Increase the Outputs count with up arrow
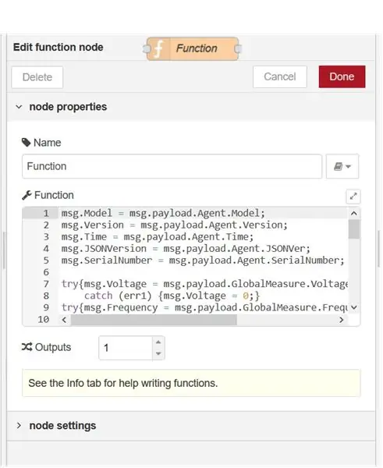 pos(158,342)
